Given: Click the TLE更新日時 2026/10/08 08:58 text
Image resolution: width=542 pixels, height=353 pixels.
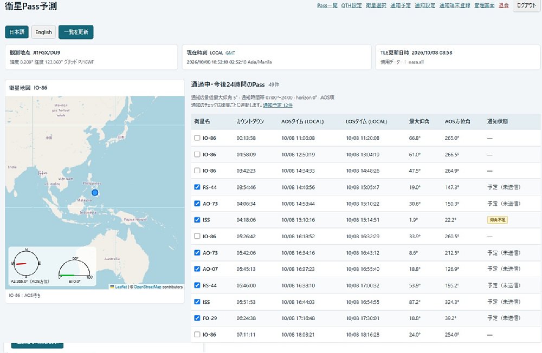Looking at the screenshot, I should [416, 53].
